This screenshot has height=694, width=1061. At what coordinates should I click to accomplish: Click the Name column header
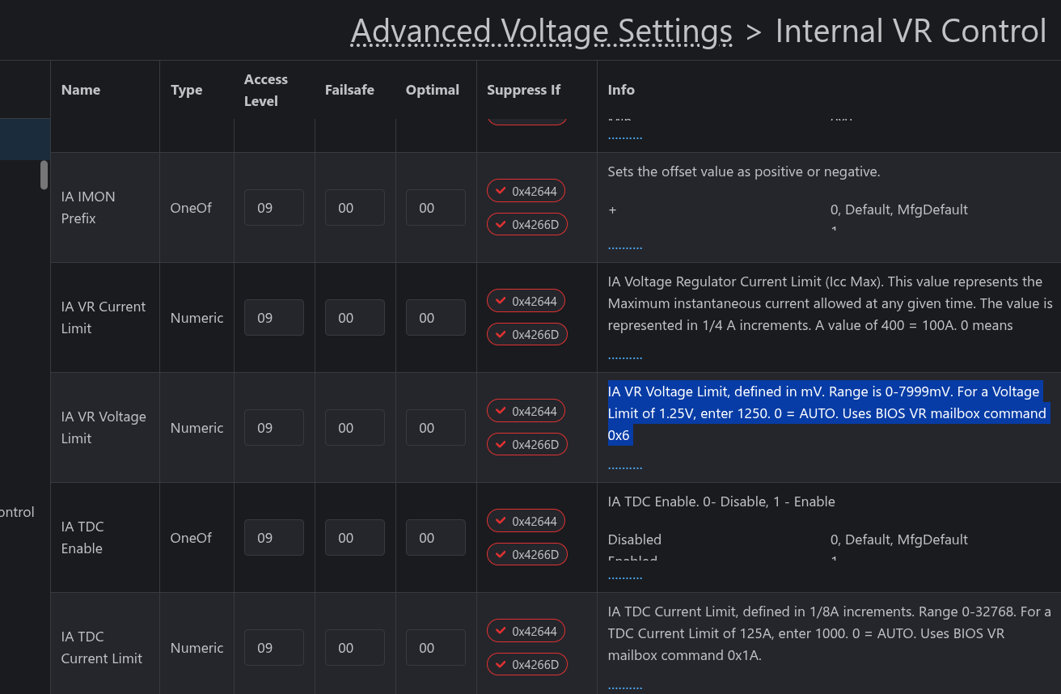tap(81, 90)
